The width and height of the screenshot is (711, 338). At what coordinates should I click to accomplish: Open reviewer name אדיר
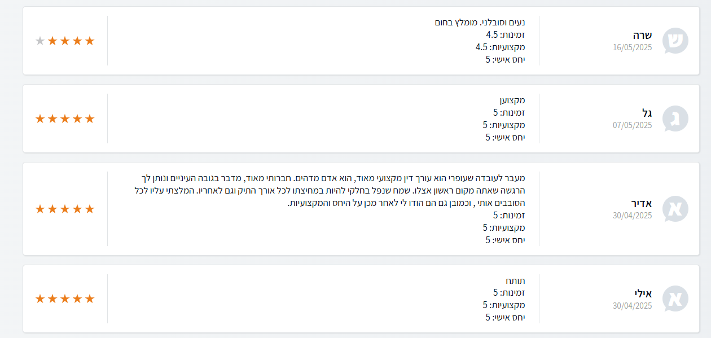point(641,203)
